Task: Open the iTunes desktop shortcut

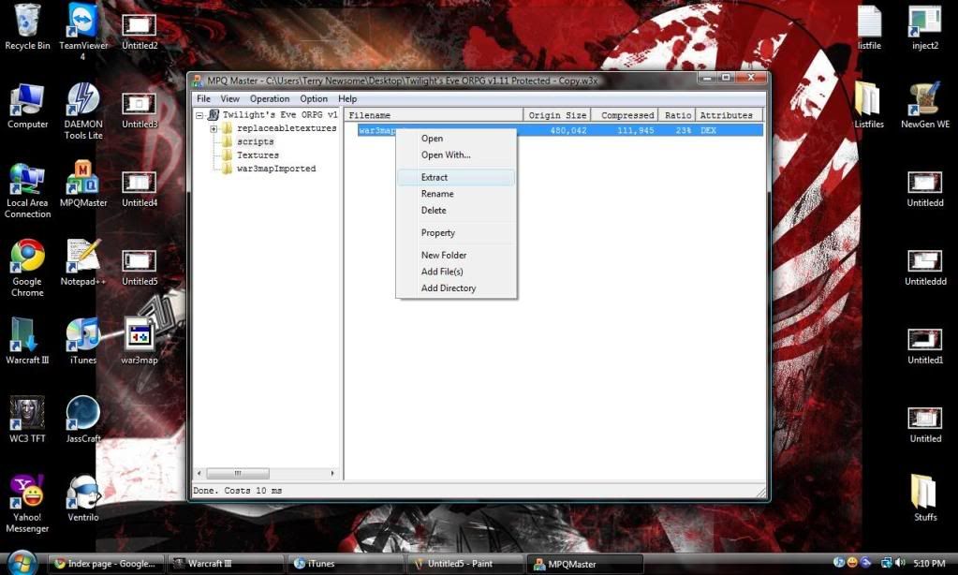Action: pyautogui.click(x=83, y=342)
